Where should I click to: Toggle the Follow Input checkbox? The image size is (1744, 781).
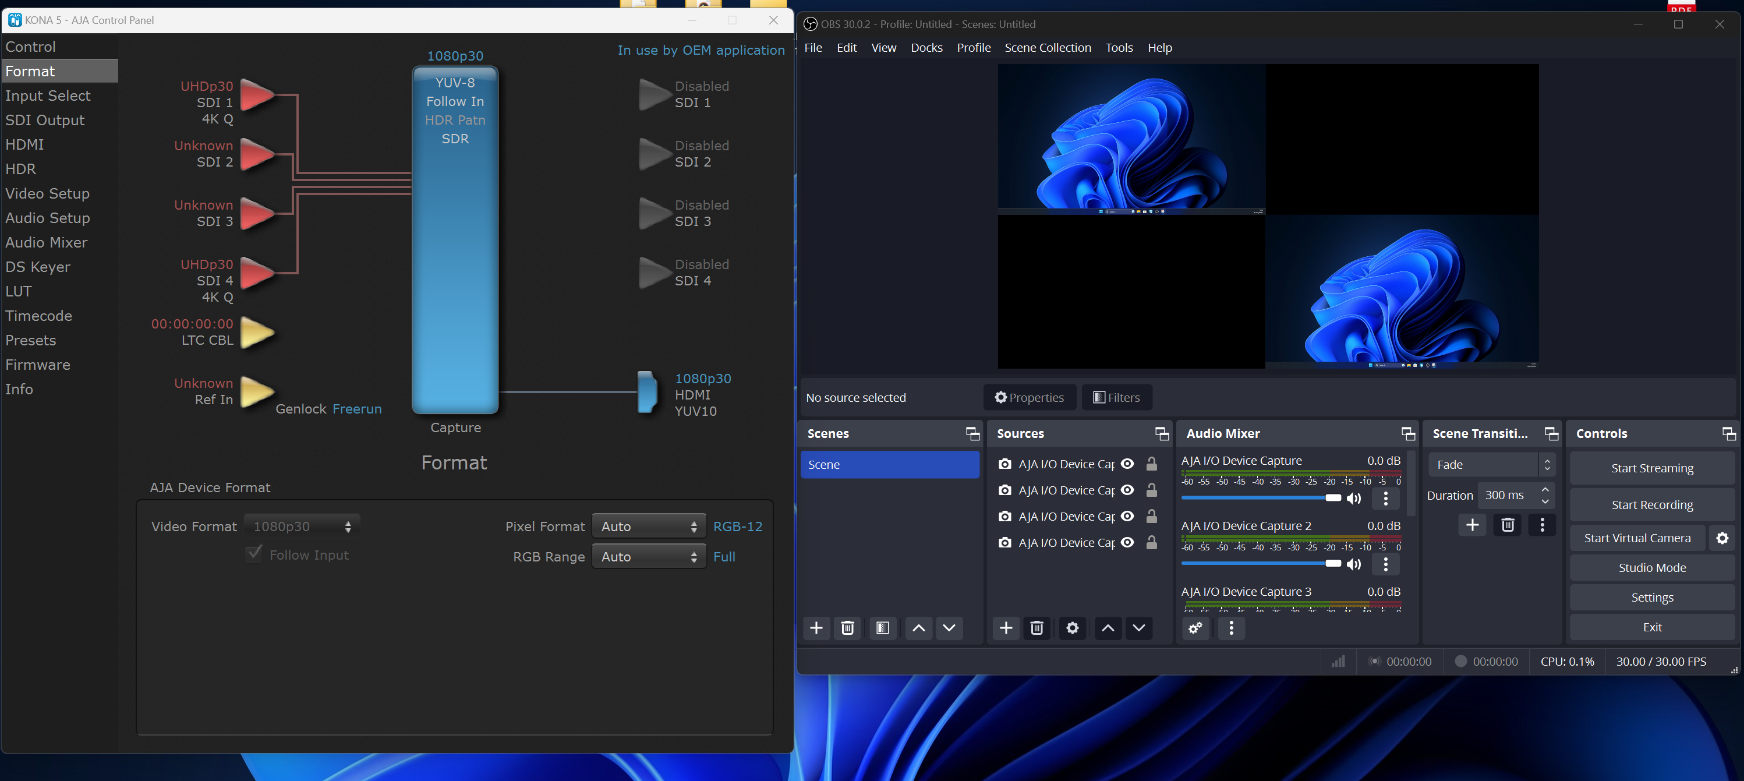[254, 554]
